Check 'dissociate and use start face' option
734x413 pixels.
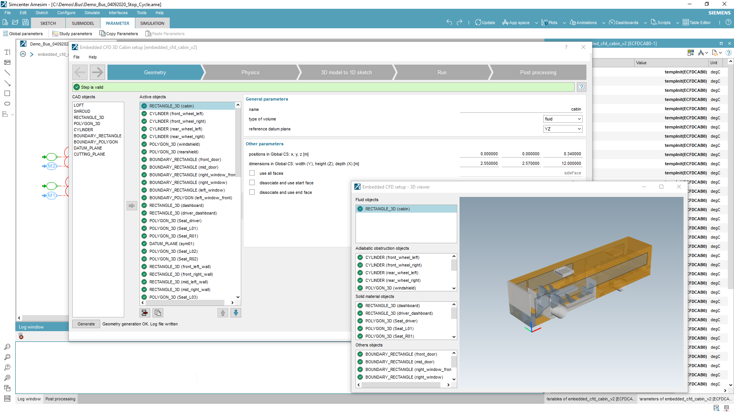tap(252, 182)
